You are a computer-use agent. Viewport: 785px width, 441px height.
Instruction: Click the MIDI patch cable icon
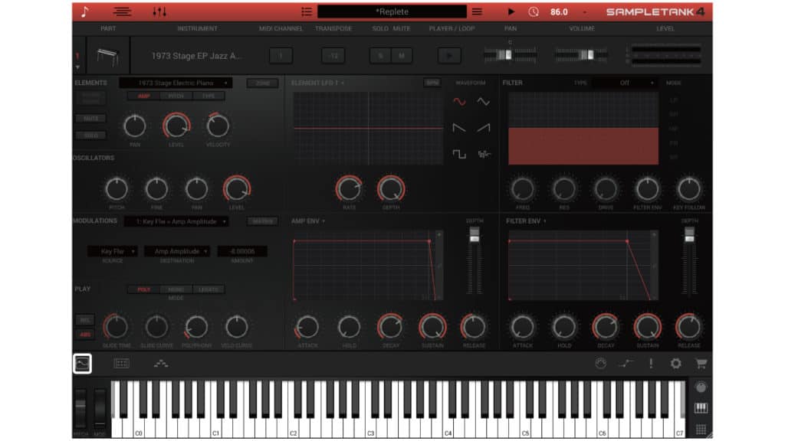pos(625,363)
